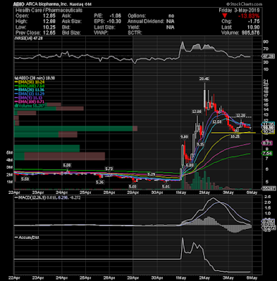Viewport: 277px width, 281px height.
Task: Click the -13.83% percent change value
Action: 249,16
